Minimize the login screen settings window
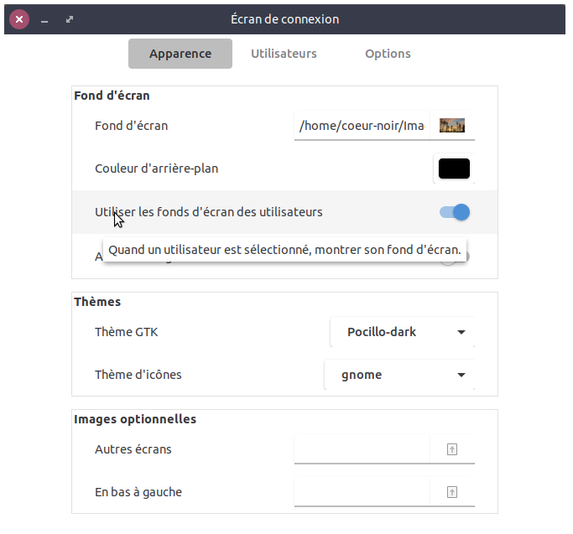The height and width of the screenshot is (534, 573). pyautogui.click(x=44, y=18)
